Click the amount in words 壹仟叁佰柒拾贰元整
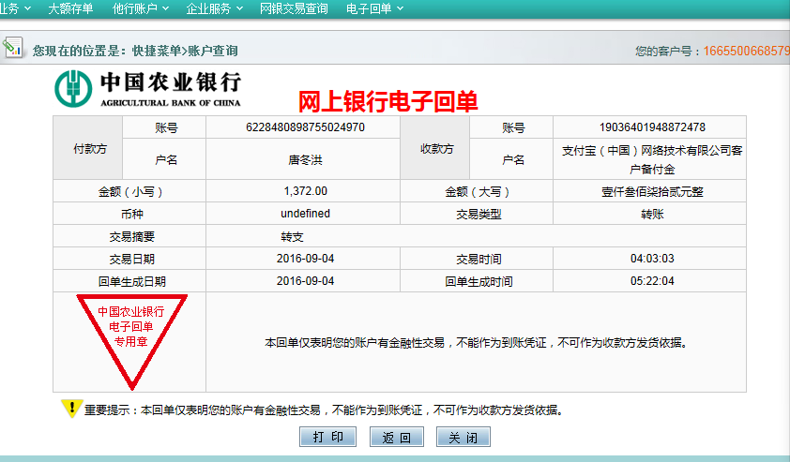790x462 pixels. coord(652,192)
